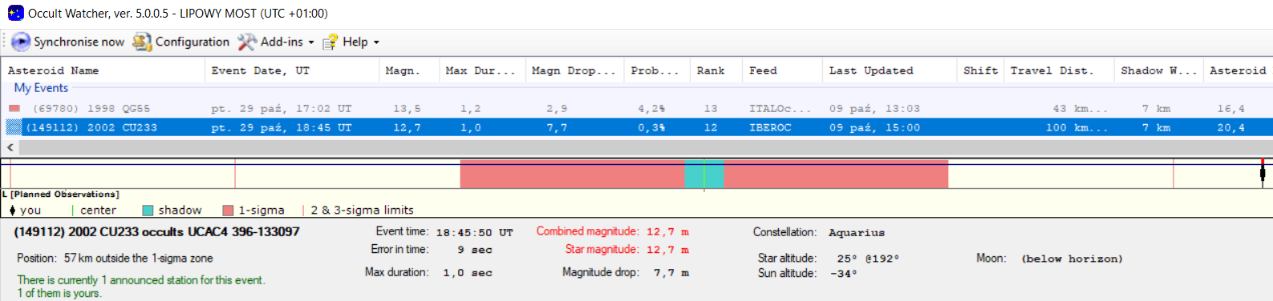Sort by Rank column header

[716, 70]
